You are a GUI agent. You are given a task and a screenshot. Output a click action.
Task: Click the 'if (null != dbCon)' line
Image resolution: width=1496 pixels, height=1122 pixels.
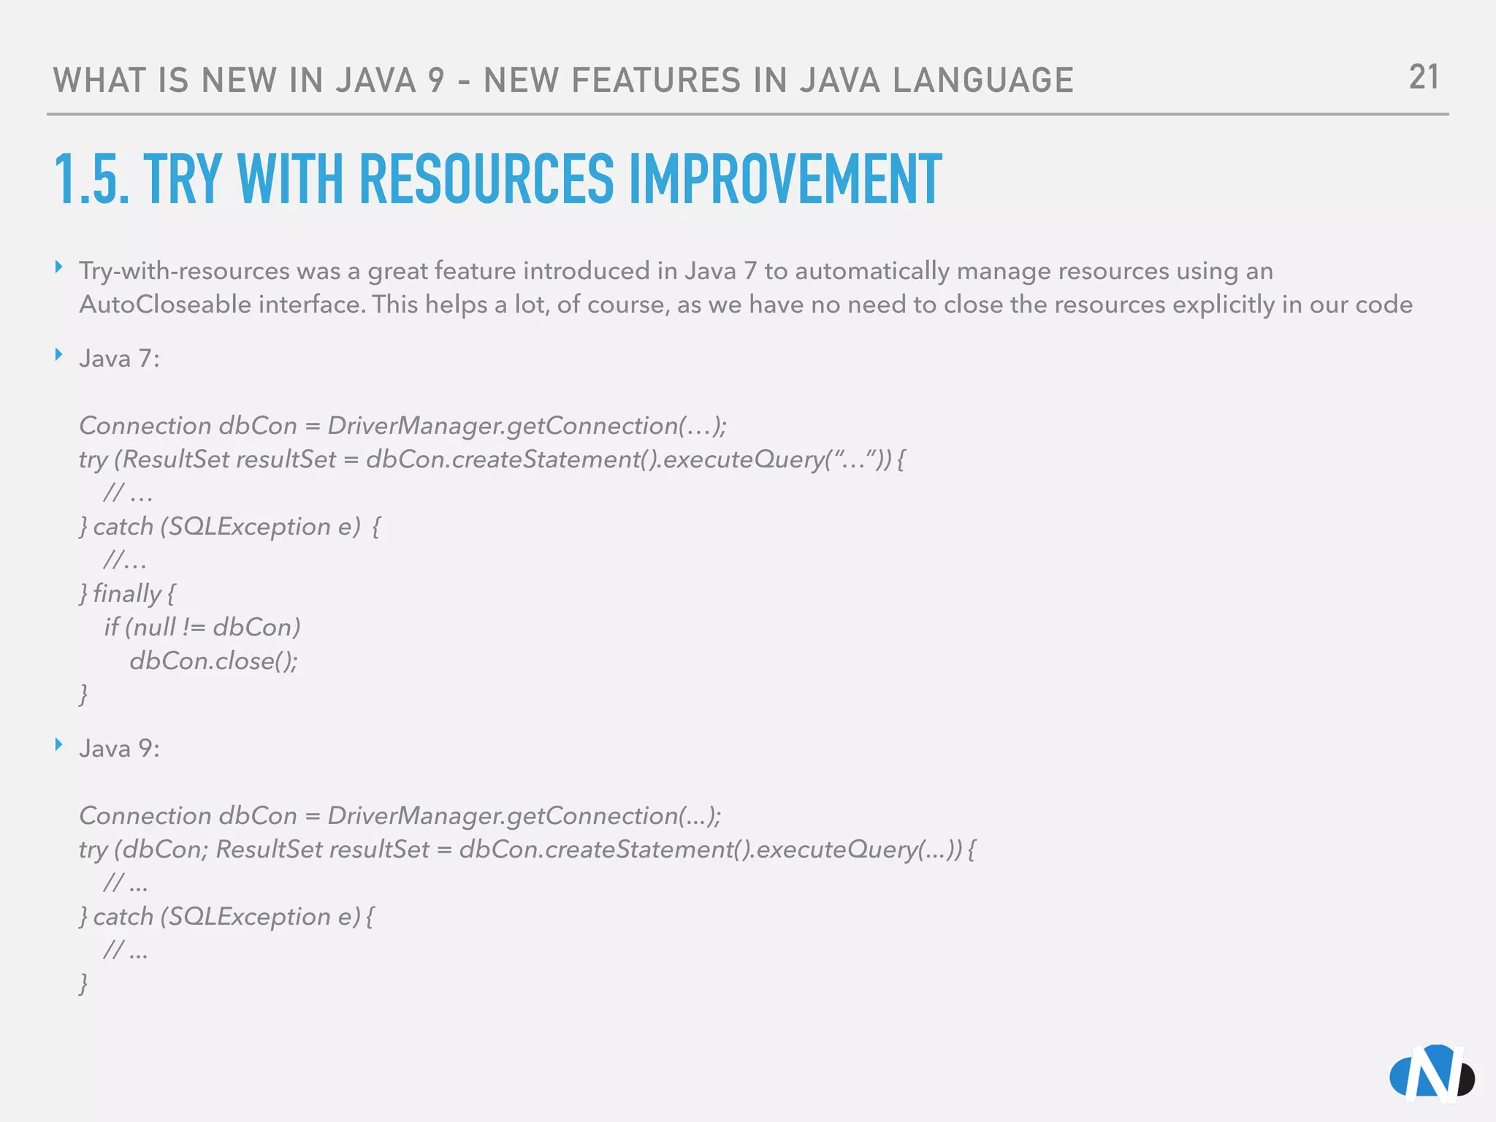click(x=202, y=627)
